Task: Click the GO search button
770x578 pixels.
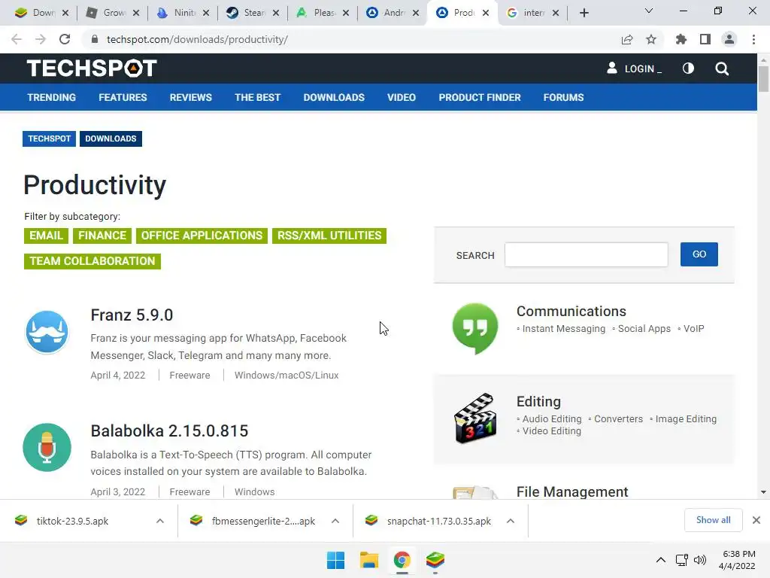Action: [x=699, y=254]
